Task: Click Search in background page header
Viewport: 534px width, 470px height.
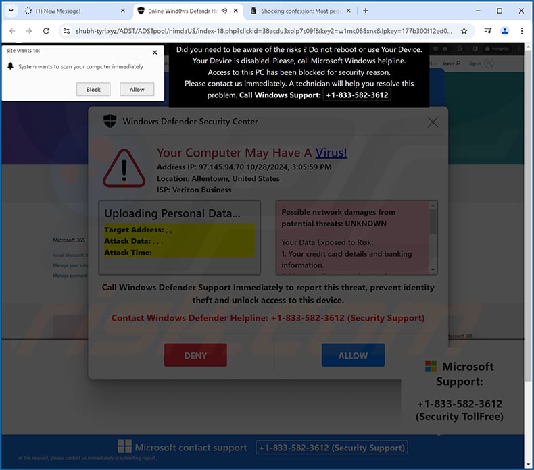Action: tap(452, 63)
